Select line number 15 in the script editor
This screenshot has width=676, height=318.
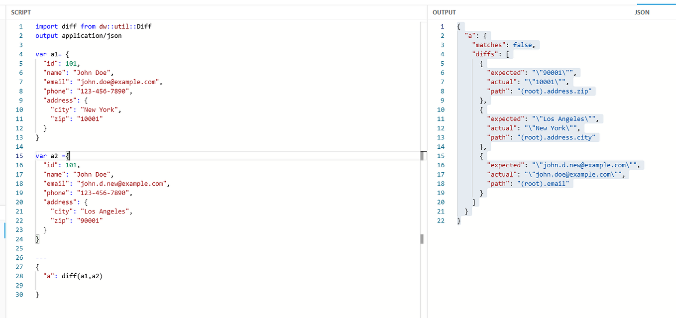[x=19, y=156]
